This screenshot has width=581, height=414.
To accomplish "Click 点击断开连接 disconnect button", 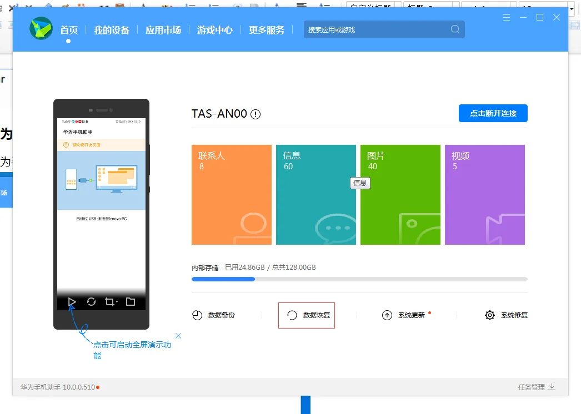I will [x=493, y=113].
